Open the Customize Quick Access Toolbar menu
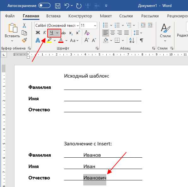 (x=106, y=6)
